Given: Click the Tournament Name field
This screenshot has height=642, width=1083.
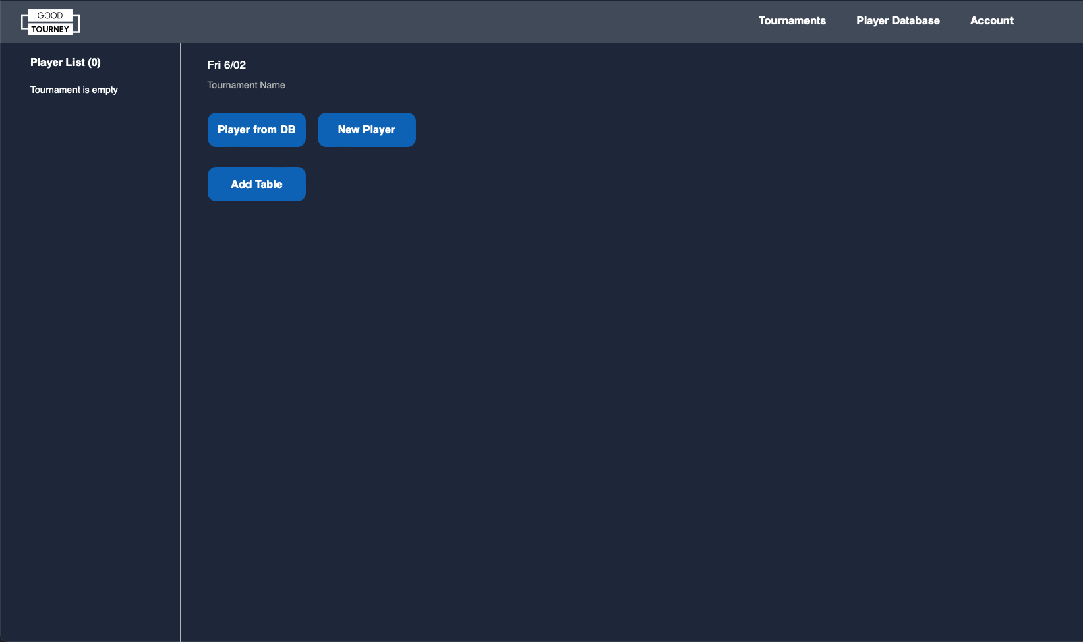Looking at the screenshot, I should click(x=246, y=86).
